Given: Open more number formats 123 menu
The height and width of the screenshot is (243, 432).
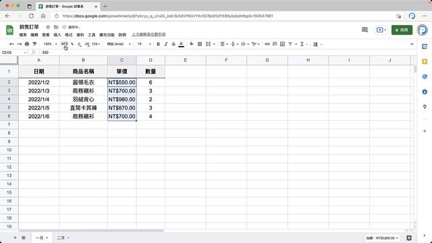Looking at the screenshot, I should [x=96, y=44].
